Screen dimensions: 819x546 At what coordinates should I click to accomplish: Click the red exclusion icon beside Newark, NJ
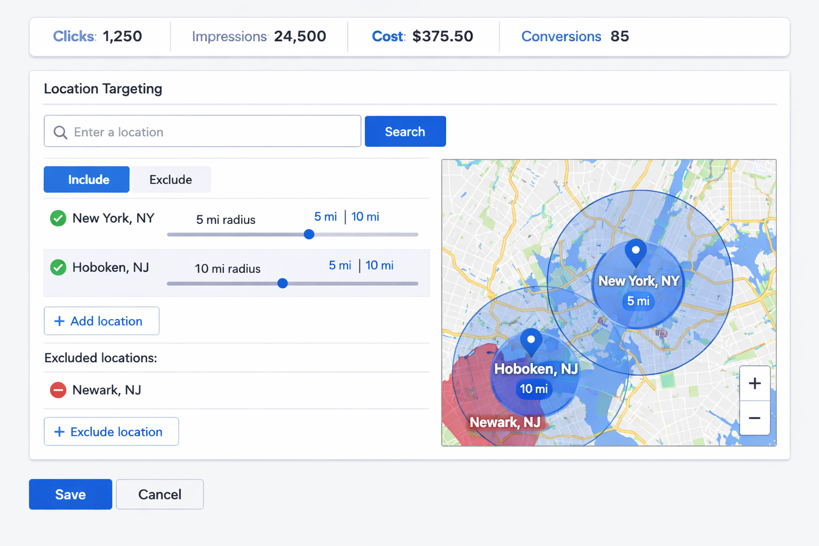[58, 390]
